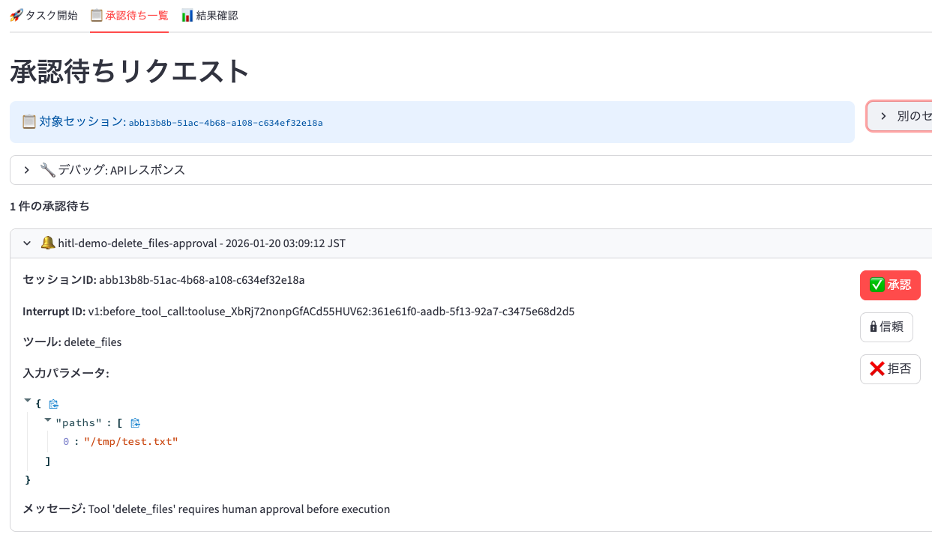This screenshot has height=540, width=932.
Task: Copy the "paths" array to clipboard
Action: (135, 423)
